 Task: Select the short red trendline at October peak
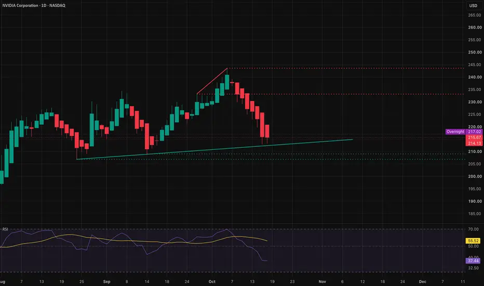click(x=212, y=81)
